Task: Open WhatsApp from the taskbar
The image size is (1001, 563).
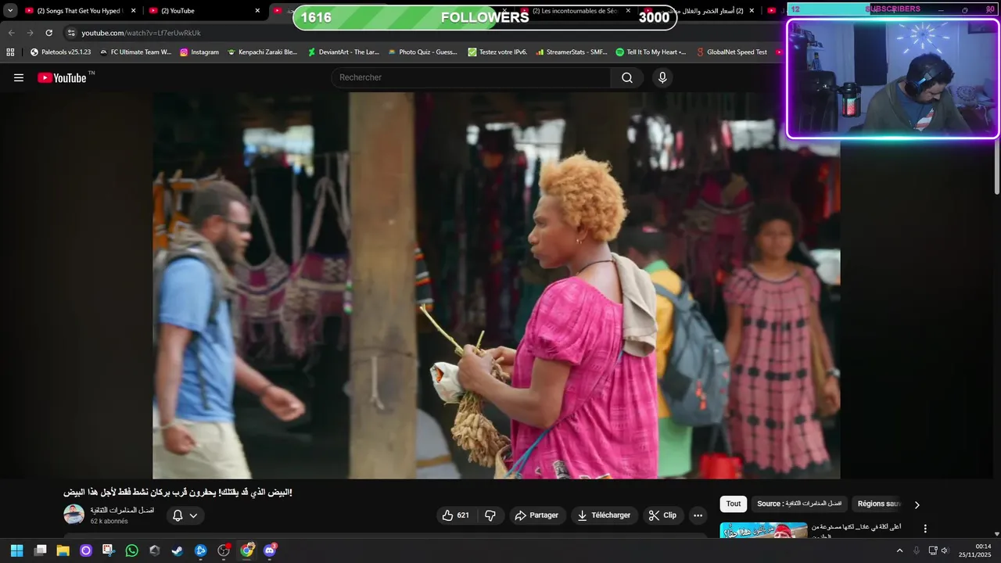Action: point(131,550)
